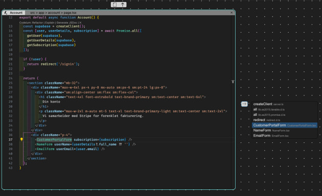Click the 'account' breadcrumb segment
This screenshot has height=196, width=322.
(54, 13)
